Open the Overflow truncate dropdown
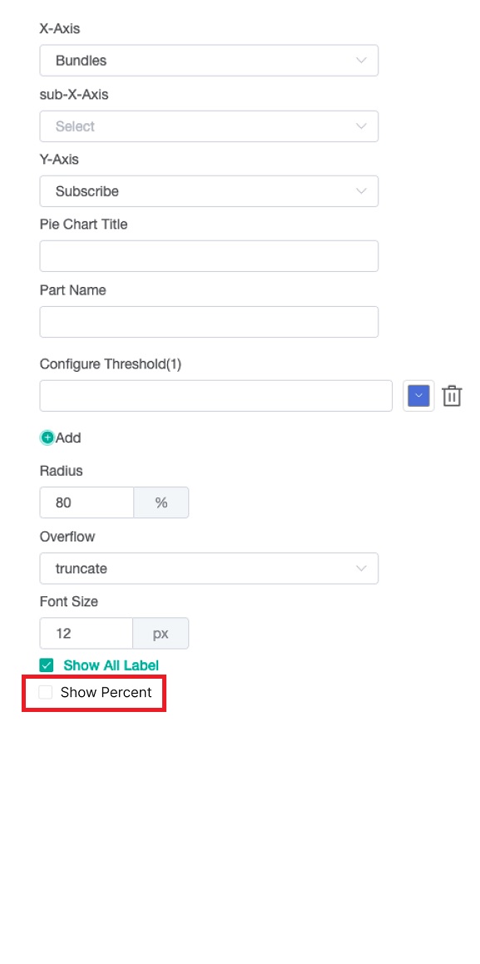The image size is (480, 964). click(209, 569)
